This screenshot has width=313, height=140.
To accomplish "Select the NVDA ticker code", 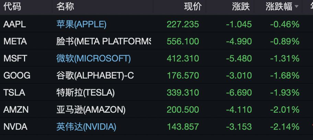I will click(x=15, y=127).
